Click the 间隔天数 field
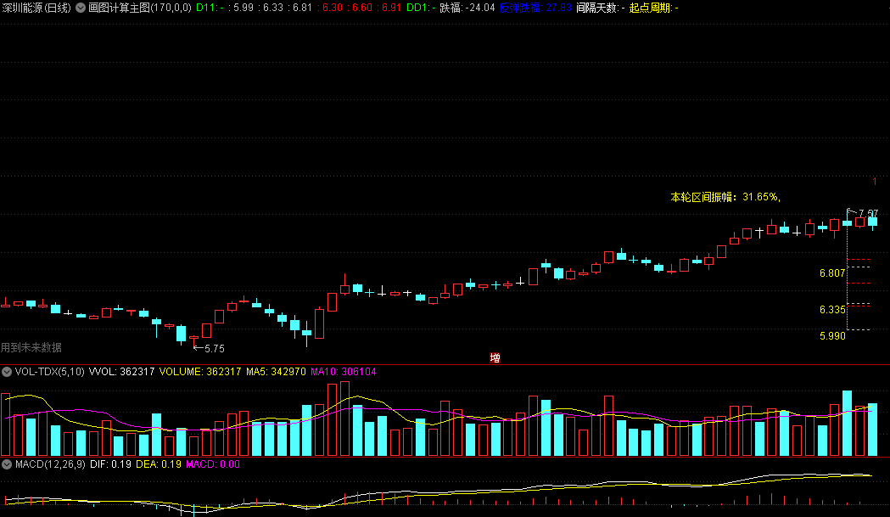The width and height of the screenshot is (890, 517). [600, 8]
